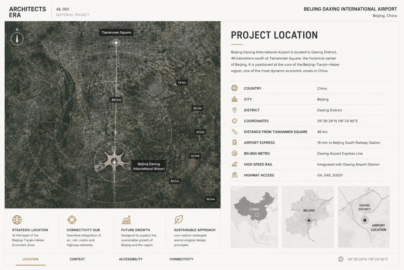Screen dimensions: 404x270
Task: Click the globe icon in the footer coordinates
Action: coord(341,259)
